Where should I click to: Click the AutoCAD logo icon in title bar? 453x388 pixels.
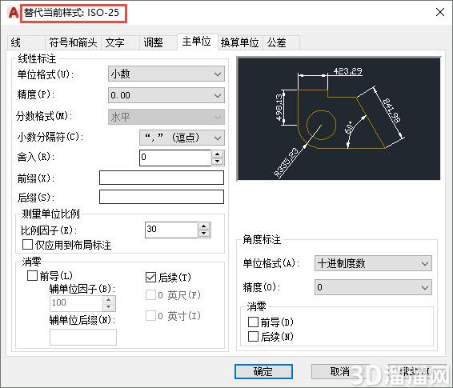point(13,13)
